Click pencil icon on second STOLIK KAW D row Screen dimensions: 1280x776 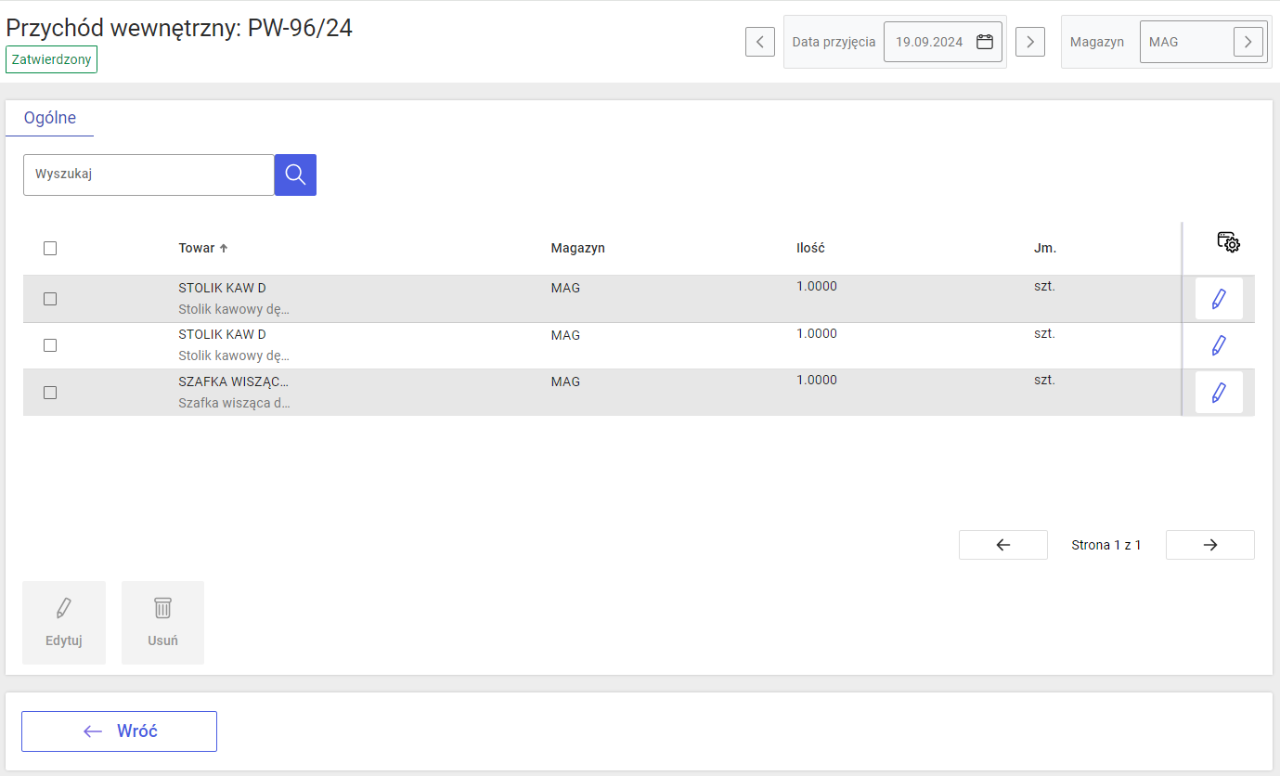[x=1219, y=345]
